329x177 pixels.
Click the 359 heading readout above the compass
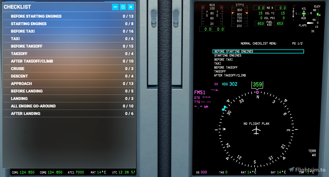(257, 84)
